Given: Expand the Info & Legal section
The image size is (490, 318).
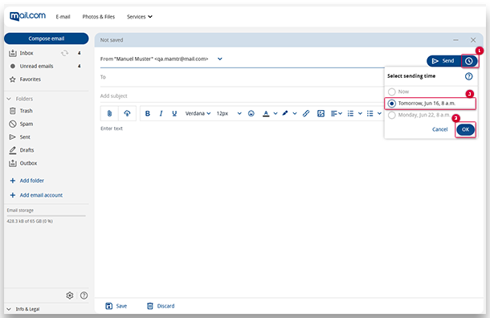Looking at the screenshot, I should [x=9, y=309].
